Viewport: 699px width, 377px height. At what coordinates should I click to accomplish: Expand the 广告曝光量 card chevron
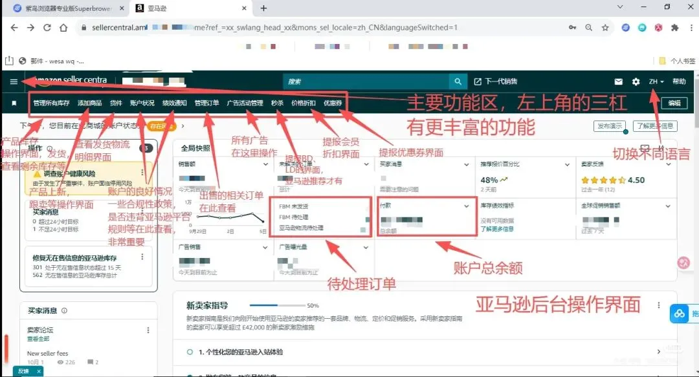point(366,247)
